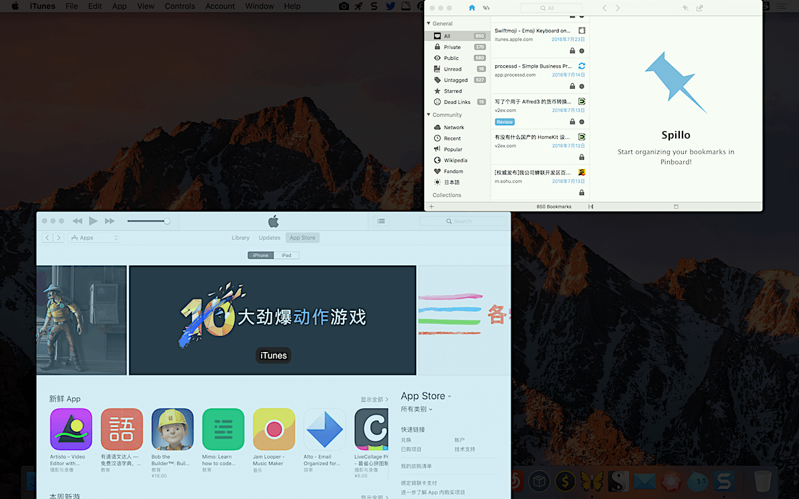Click the plus button in Spillo footer
799x499 pixels.
click(431, 206)
